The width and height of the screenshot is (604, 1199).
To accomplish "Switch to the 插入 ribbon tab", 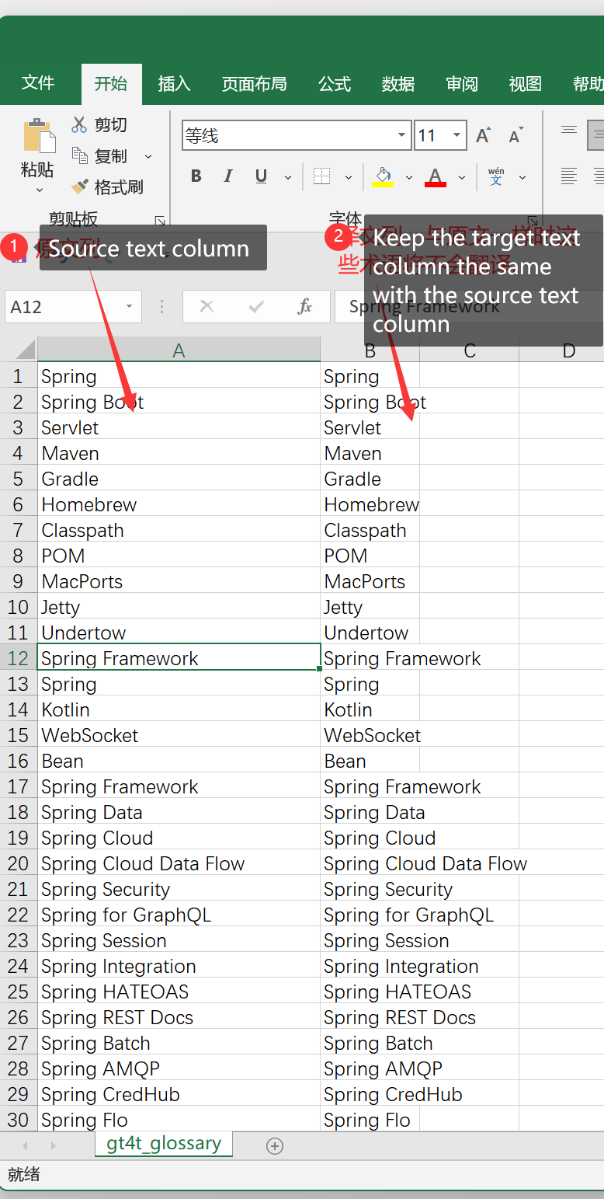I will 174,84.
